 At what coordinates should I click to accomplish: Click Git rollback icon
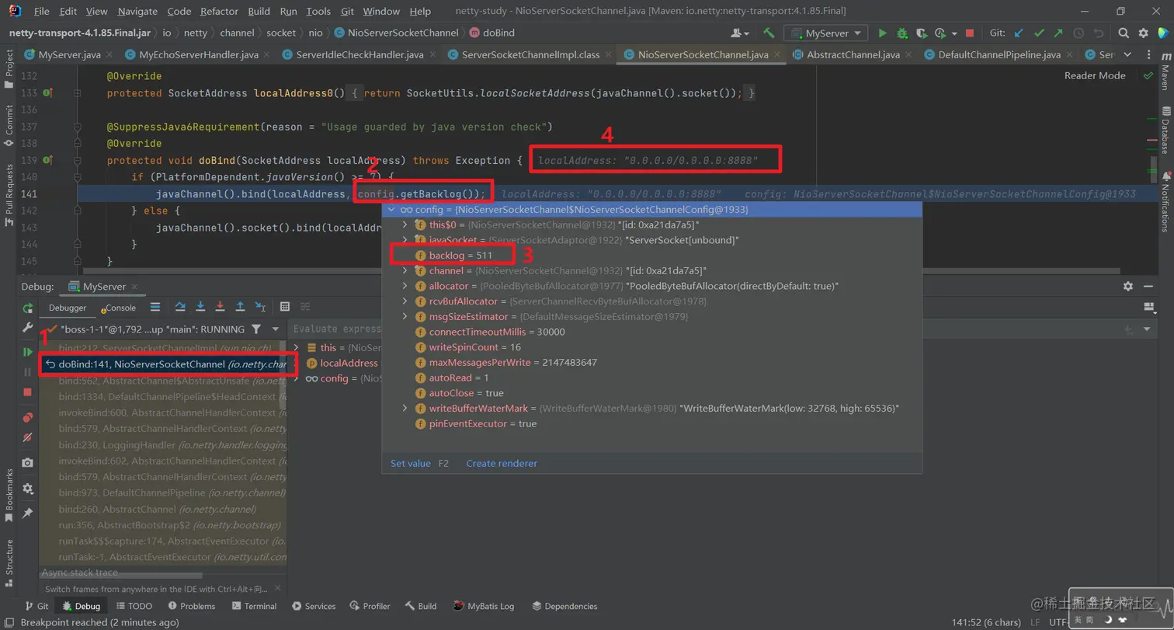(1099, 33)
